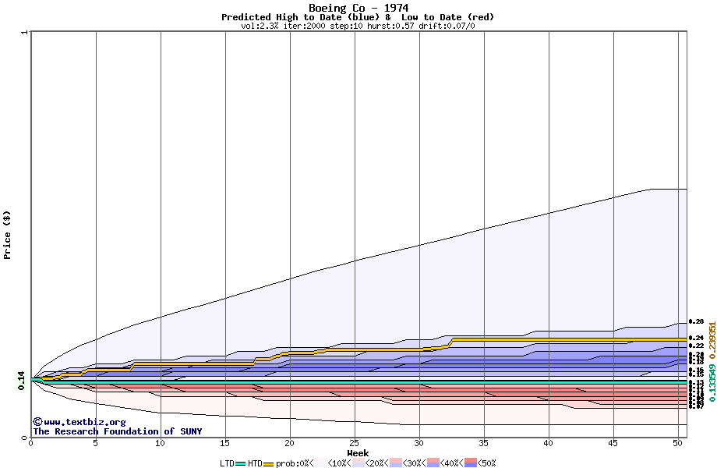Click the price axis top label '1'

tap(24, 33)
